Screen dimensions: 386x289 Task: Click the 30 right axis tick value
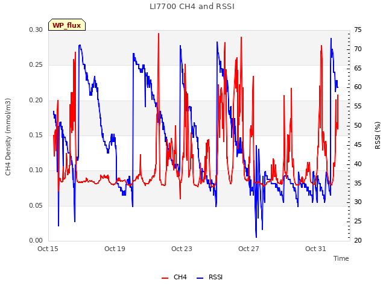[358, 202]
